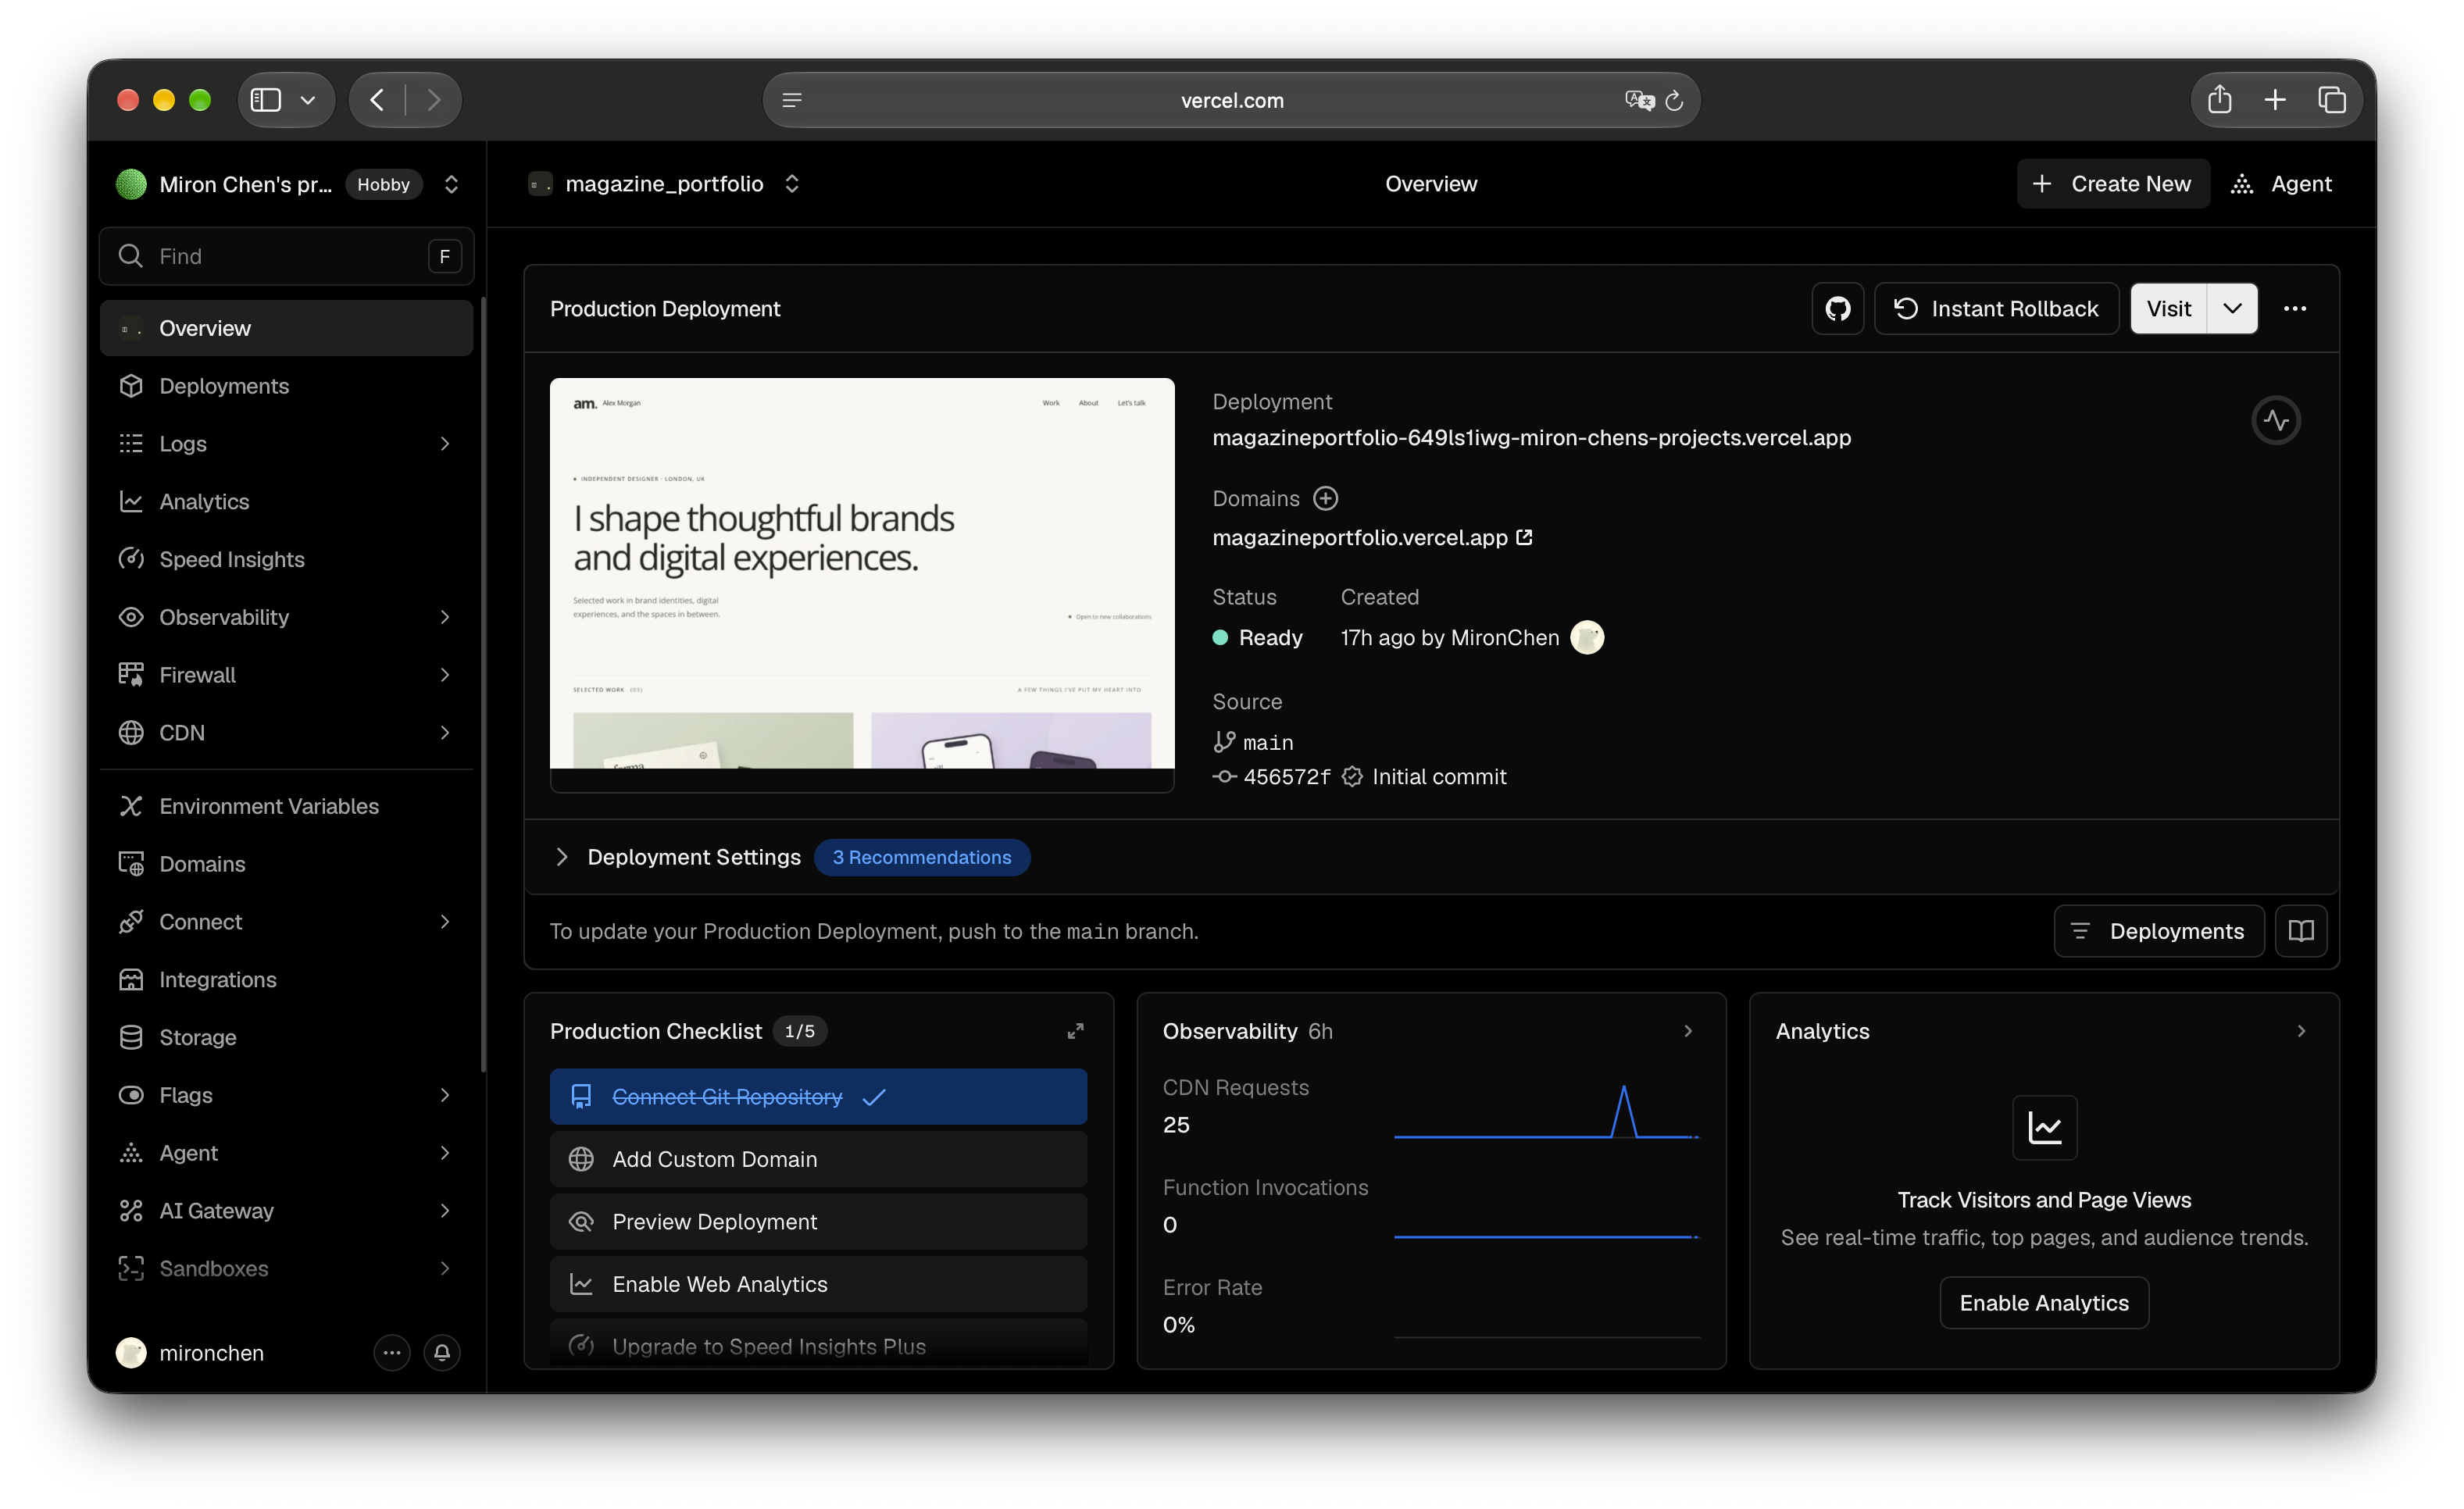The image size is (2464, 1509).
Task: Open the docs book icon beside Deployments
Action: click(x=2301, y=932)
